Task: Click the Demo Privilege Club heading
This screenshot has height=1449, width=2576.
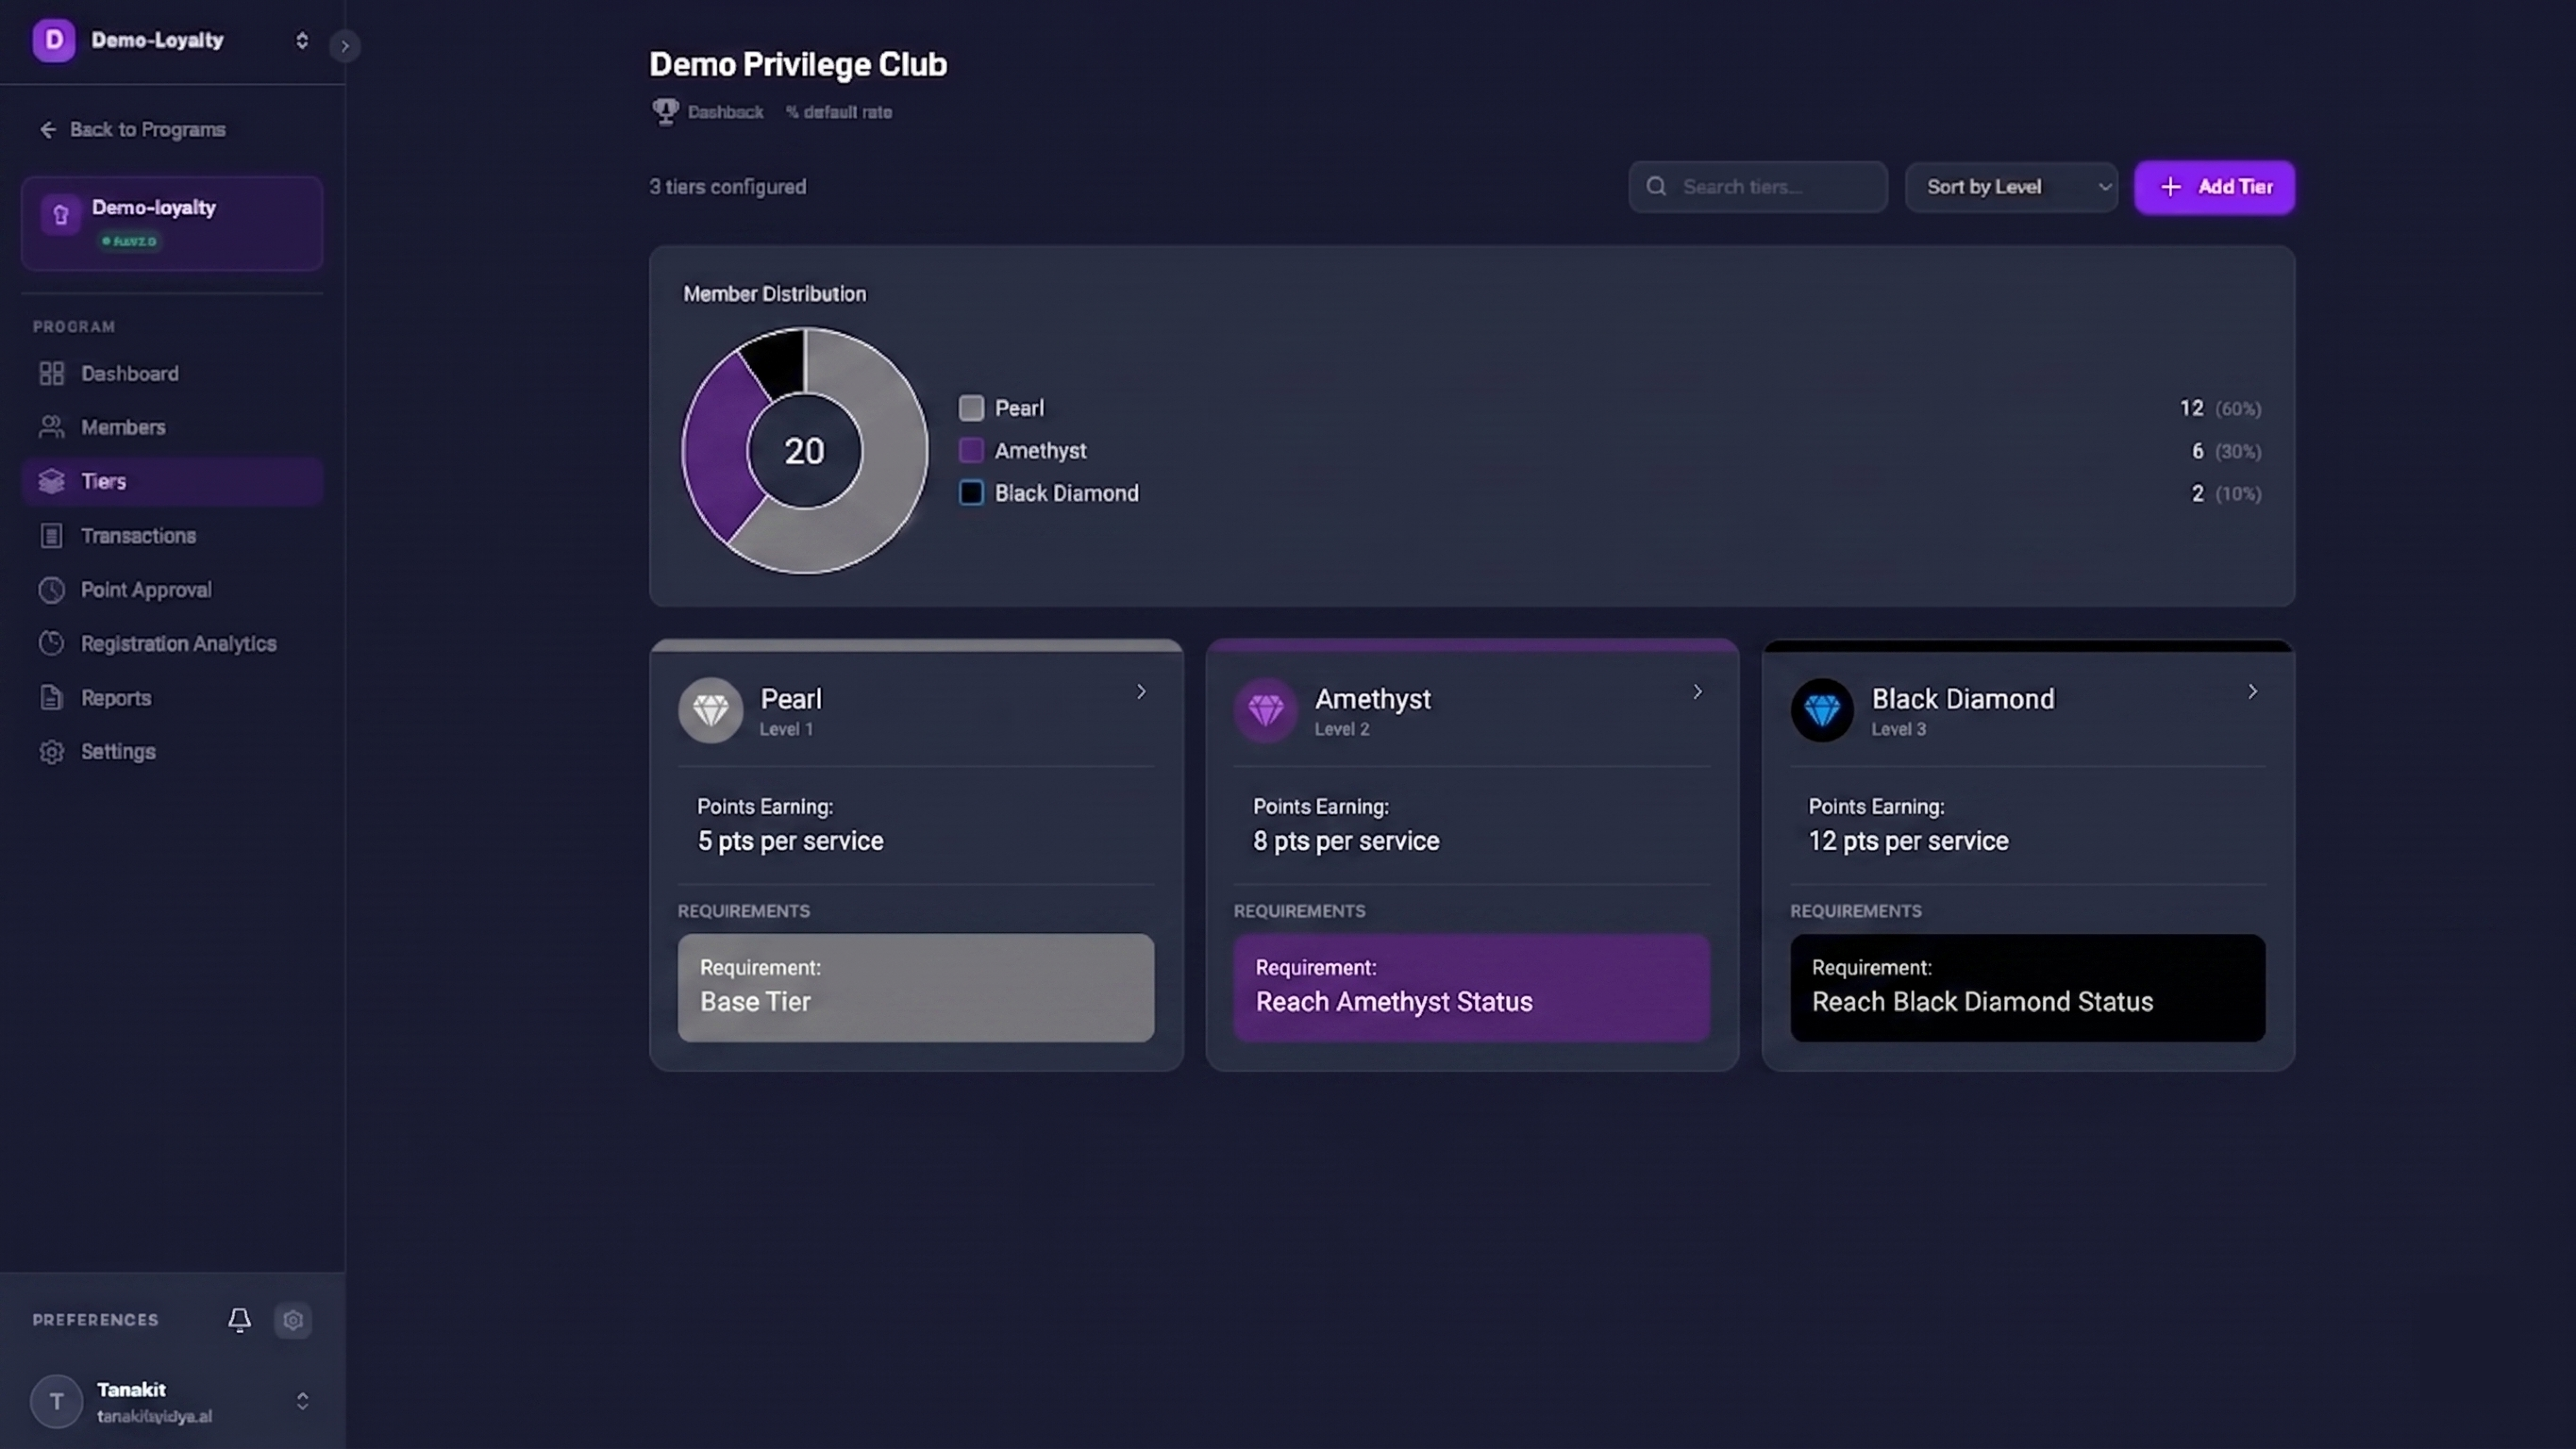Action: 798,65
